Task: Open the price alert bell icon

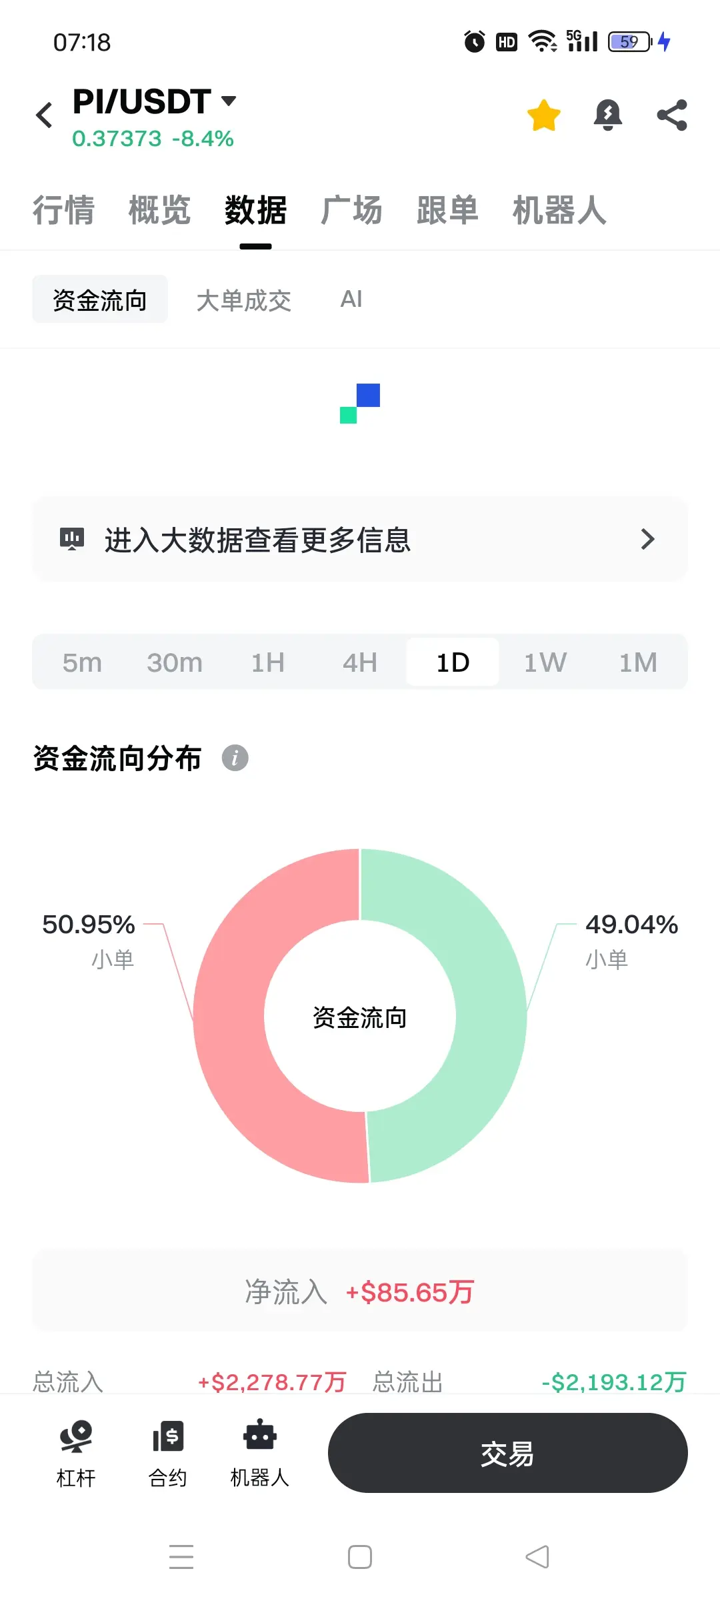Action: click(607, 115)
